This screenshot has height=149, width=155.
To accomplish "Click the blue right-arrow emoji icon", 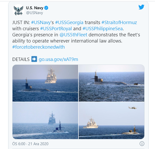I will [34, 59].
